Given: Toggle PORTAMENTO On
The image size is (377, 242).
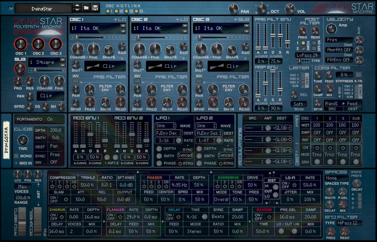Looking at the screenshot, I should pos(39,119).
